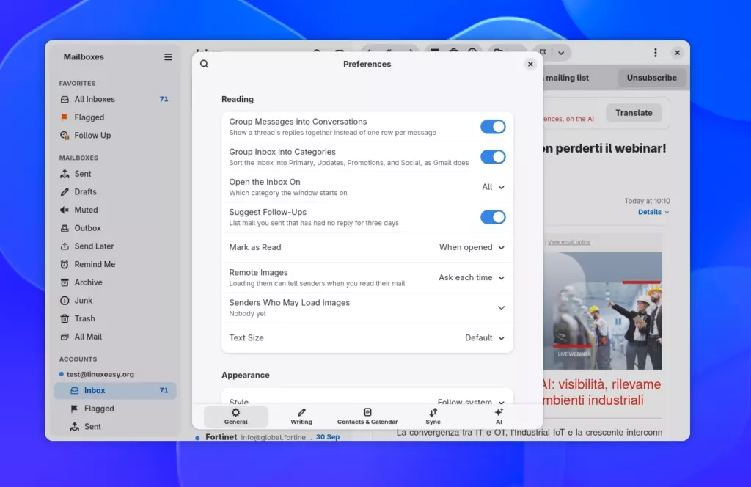Open Remote Images dropdown

(472, 278)
